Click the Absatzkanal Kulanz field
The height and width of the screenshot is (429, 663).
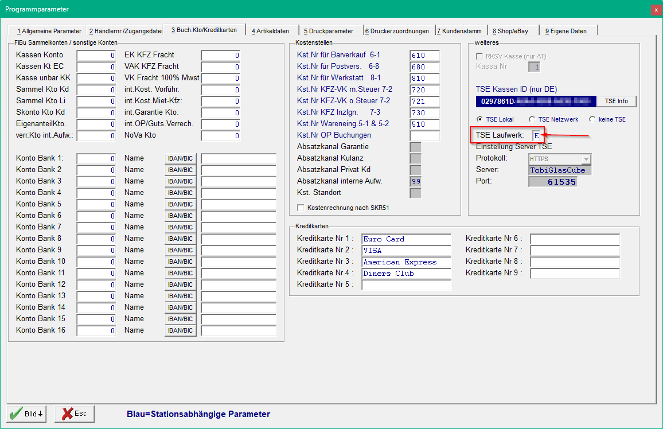click(x=416, y=158)
